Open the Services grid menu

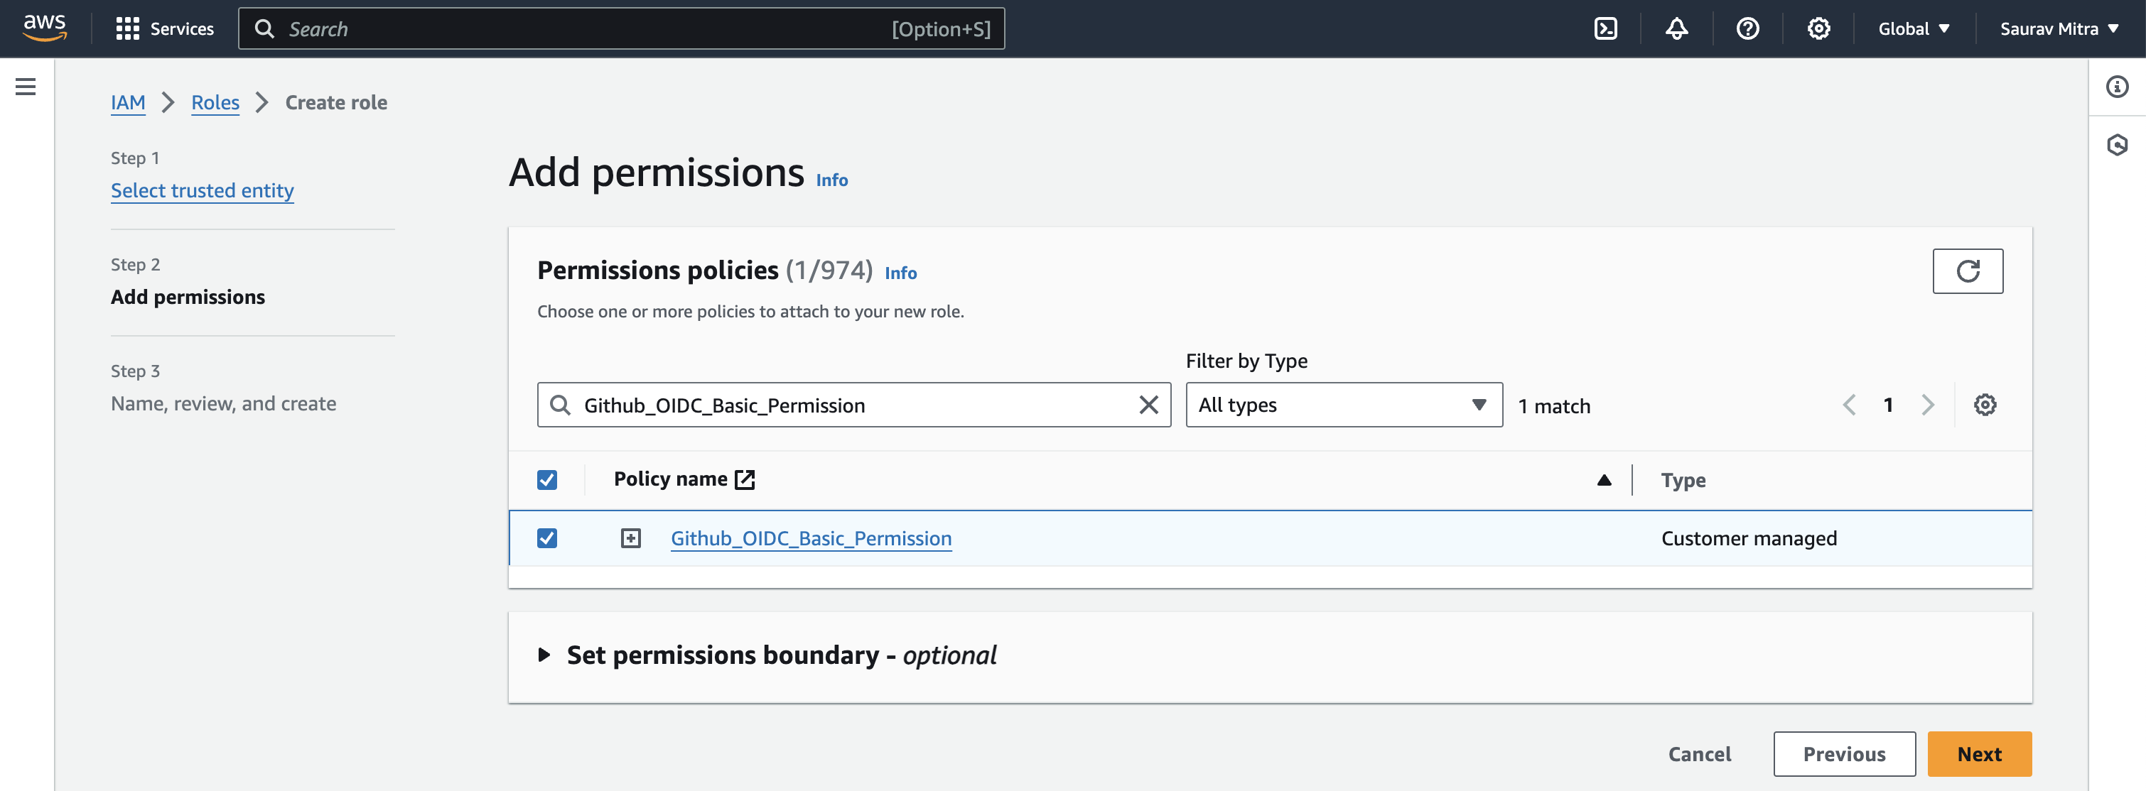[x=164, y=29]
